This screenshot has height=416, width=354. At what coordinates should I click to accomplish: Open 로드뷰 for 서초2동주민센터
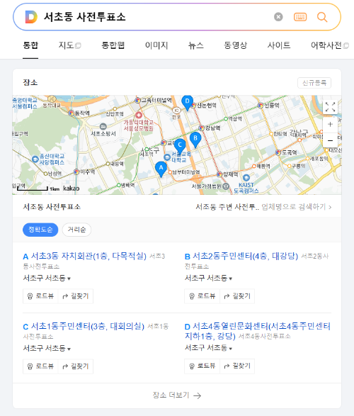(202, 296)
